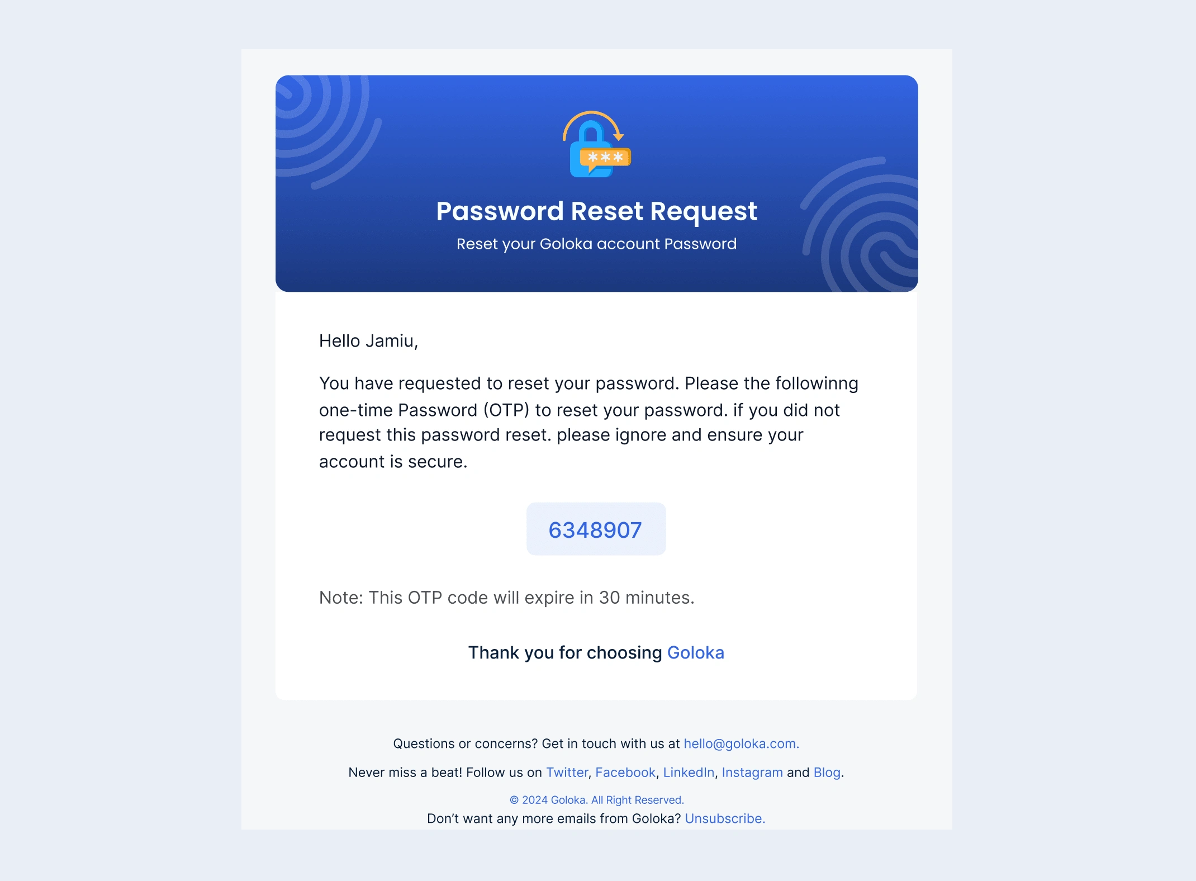Viewport: 1196px width, 881px height.
Task: Email hello@goloka.com via the contact link
Action: tap(741, 743)
